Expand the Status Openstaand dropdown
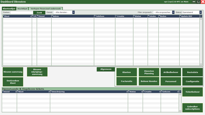 tap(200, 12)
